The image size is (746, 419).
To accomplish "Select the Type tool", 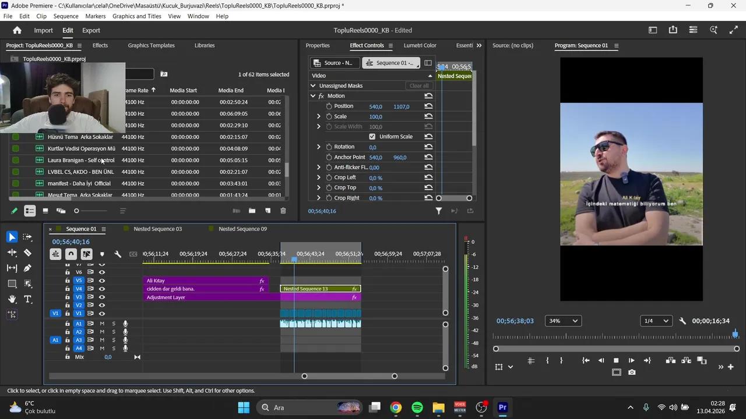I will pyautogui.click(x=27, y=299).
